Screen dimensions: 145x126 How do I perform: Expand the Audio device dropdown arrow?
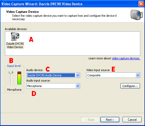(78, 75)
